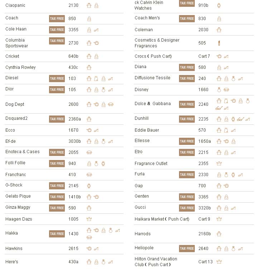This screenshot has height=269, width=256.
Task: Click the jacket icon beside Cynthia Rowley
Action: (x=89, y=67)
